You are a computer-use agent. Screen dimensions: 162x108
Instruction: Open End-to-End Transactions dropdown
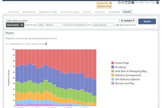[76, 25]
